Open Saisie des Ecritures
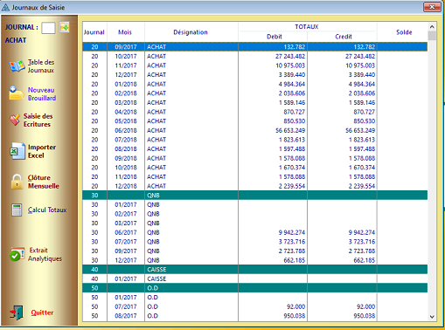This screenshot has width=445, height=330. pyautogui.click(x=38, y=120)
